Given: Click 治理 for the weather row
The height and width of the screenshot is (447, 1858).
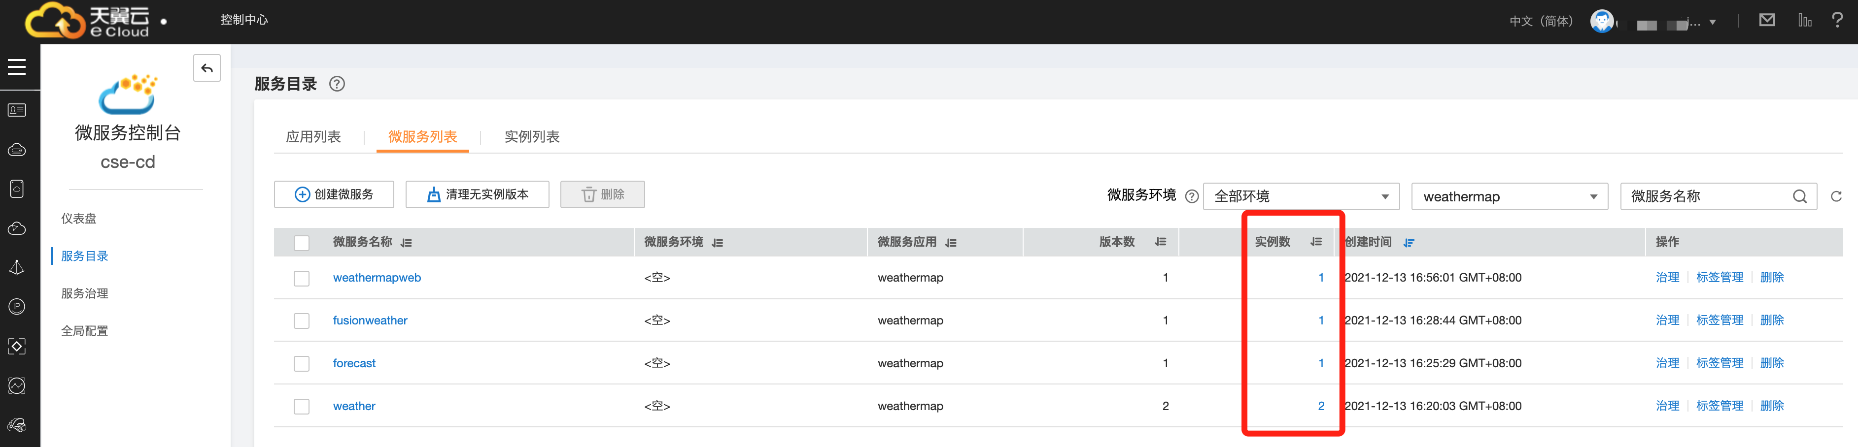Looking at the screenshot, I should pos(1667,406).
